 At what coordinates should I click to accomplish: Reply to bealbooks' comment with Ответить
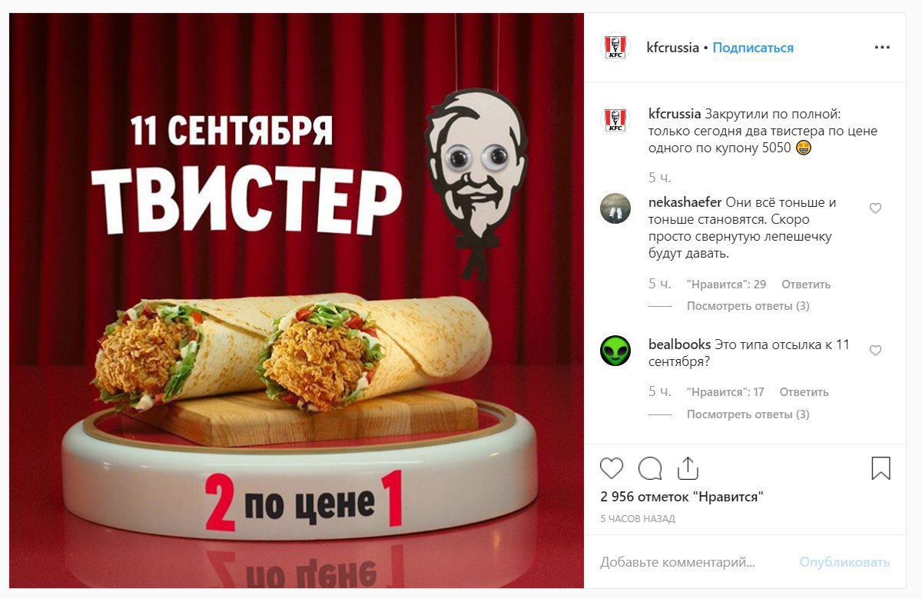(x=804, y=392)
